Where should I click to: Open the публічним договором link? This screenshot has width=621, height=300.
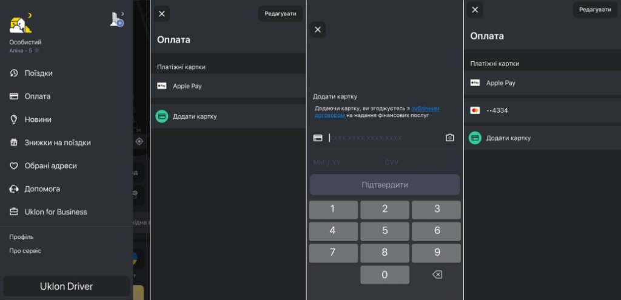[x=425, y=108]
